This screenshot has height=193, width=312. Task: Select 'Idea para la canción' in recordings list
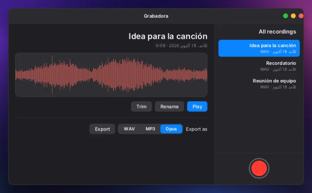point(259,48)
